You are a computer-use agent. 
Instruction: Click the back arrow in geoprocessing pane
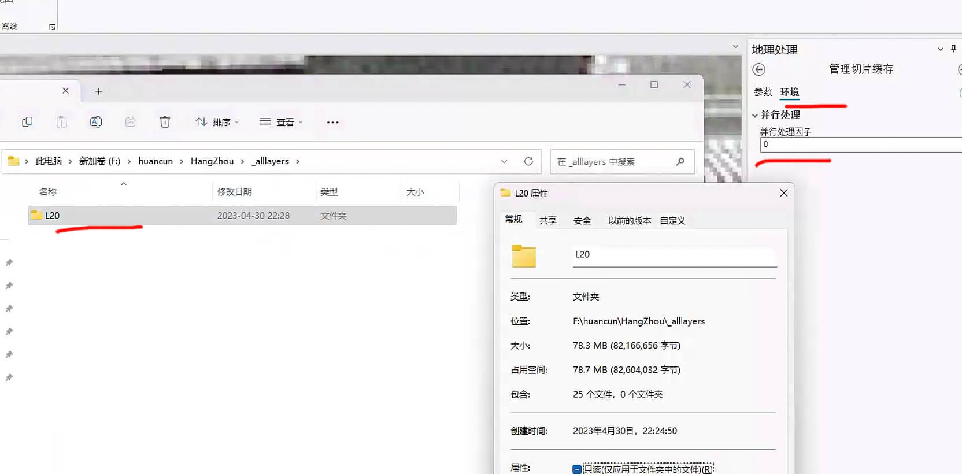759,69
